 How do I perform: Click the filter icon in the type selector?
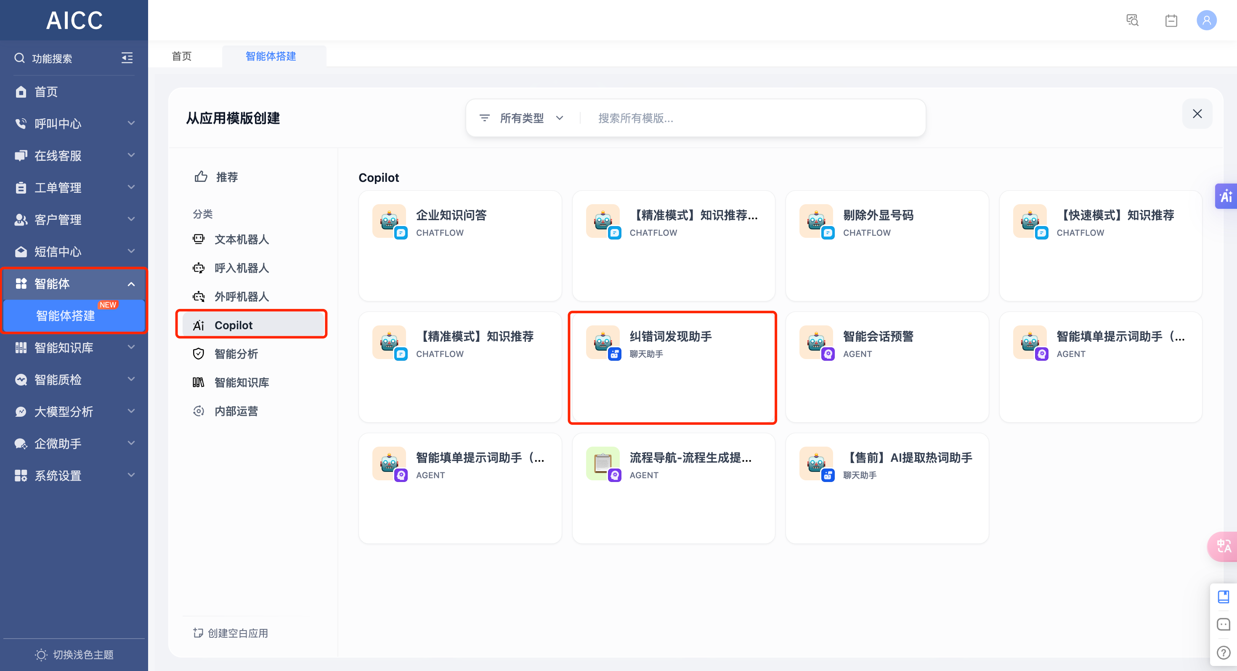[x=485, y=118]
